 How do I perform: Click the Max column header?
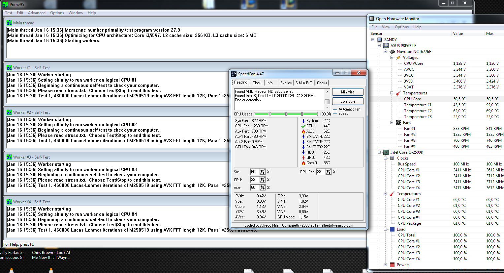point(494,34)
